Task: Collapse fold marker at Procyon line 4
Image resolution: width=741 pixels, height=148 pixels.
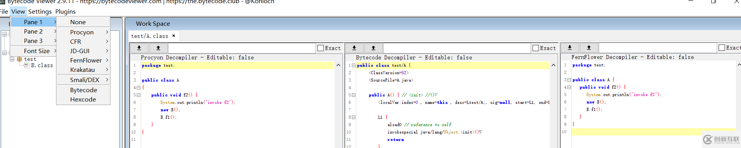Action: click(138, 87)
